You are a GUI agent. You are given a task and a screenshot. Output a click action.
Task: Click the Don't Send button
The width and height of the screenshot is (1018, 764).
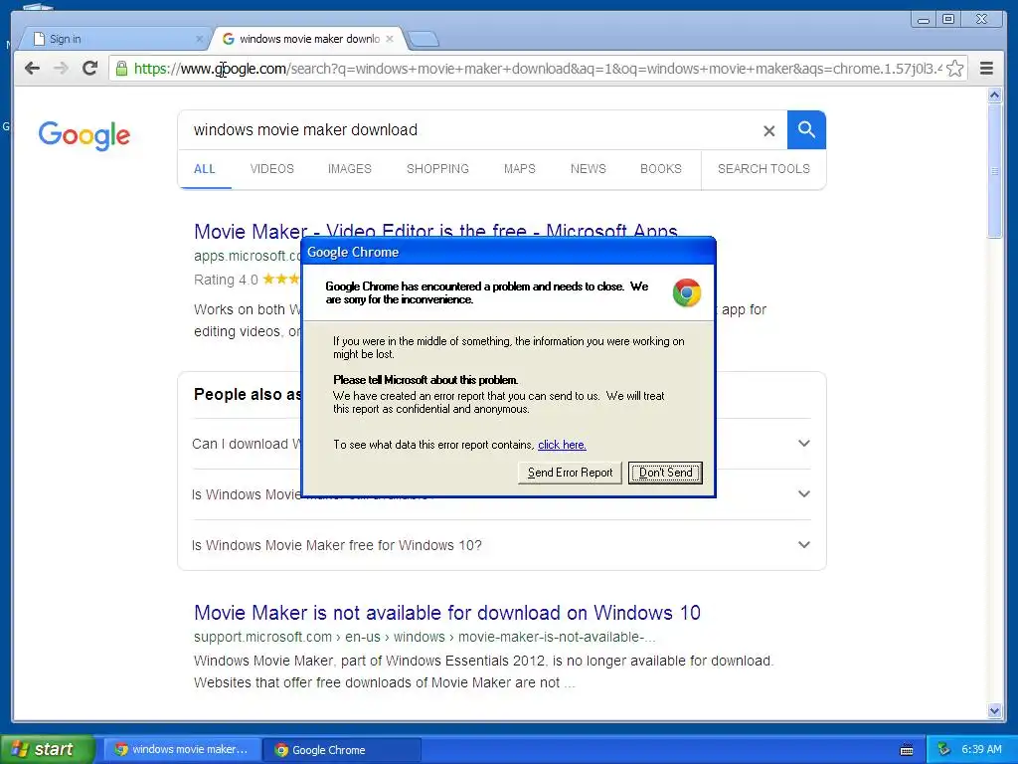pos(665,473)
